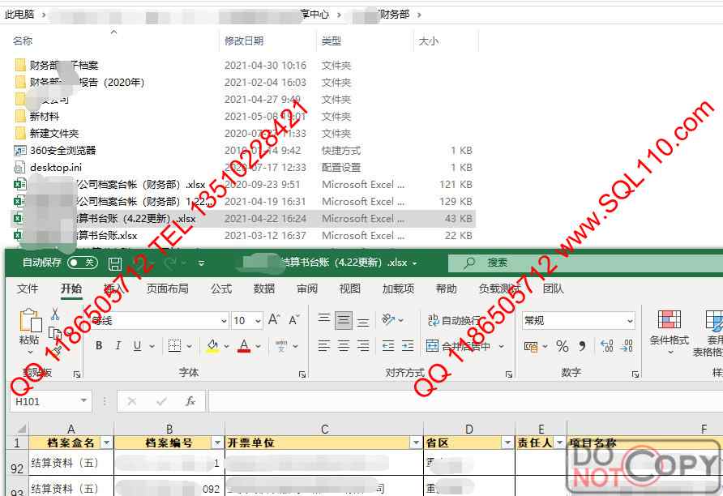
Task: Toggle the AutoSave switch
Action: pos(82,263)
